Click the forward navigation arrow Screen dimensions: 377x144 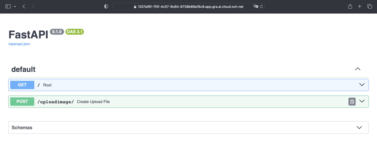click(x=33, y=6)
